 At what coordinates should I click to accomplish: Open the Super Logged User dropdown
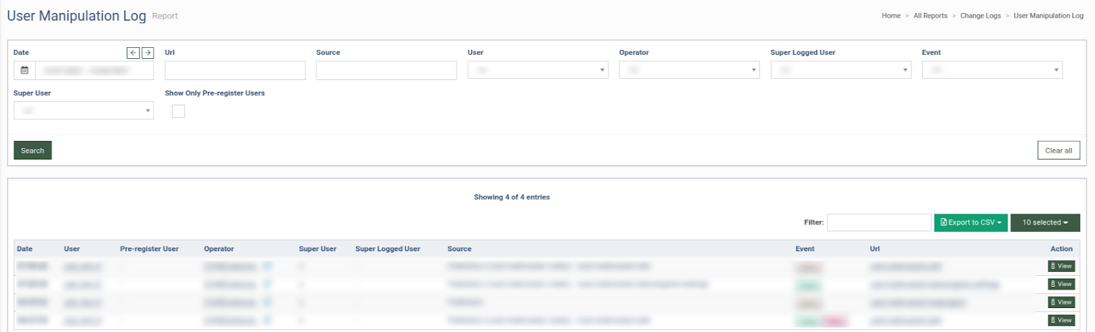pos(840,70)
